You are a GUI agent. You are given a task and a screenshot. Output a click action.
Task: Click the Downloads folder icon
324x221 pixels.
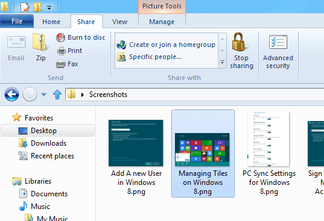coord(23,143)
